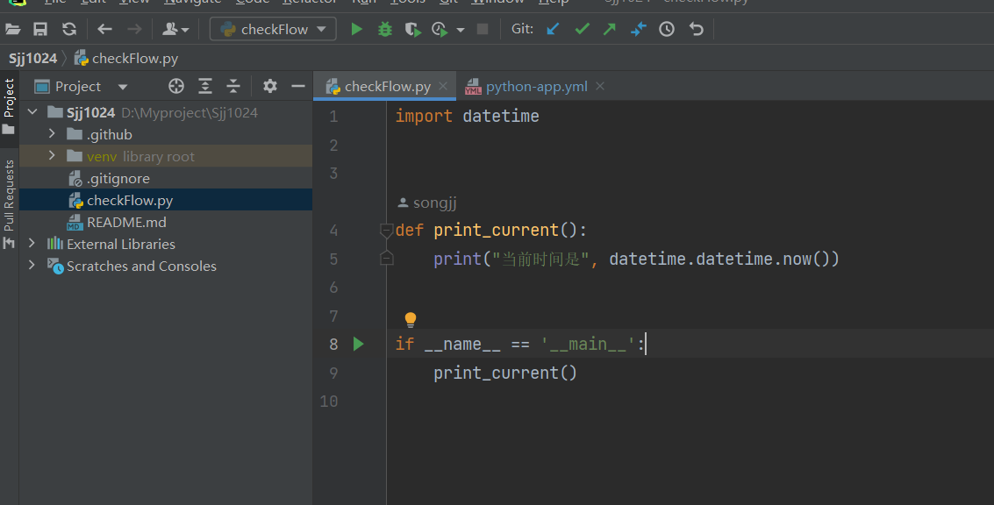Close the checkFlow.py editor tab
The width and height of the screenshot is (994, 505).
click(443, 86)
